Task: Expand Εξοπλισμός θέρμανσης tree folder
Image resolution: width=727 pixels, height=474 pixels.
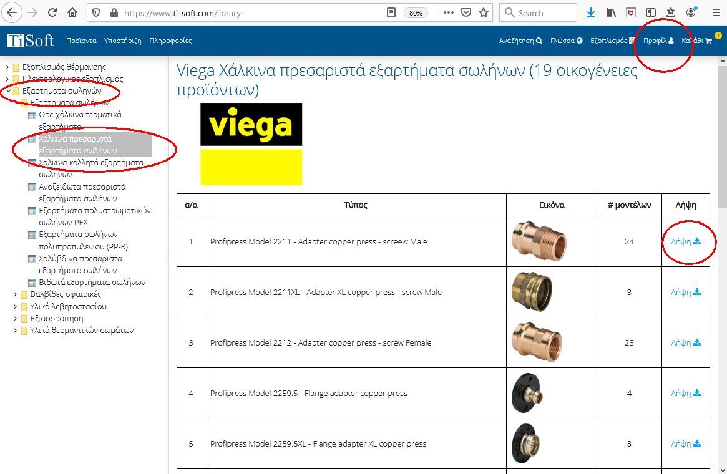Action: [x=7, y=67]
